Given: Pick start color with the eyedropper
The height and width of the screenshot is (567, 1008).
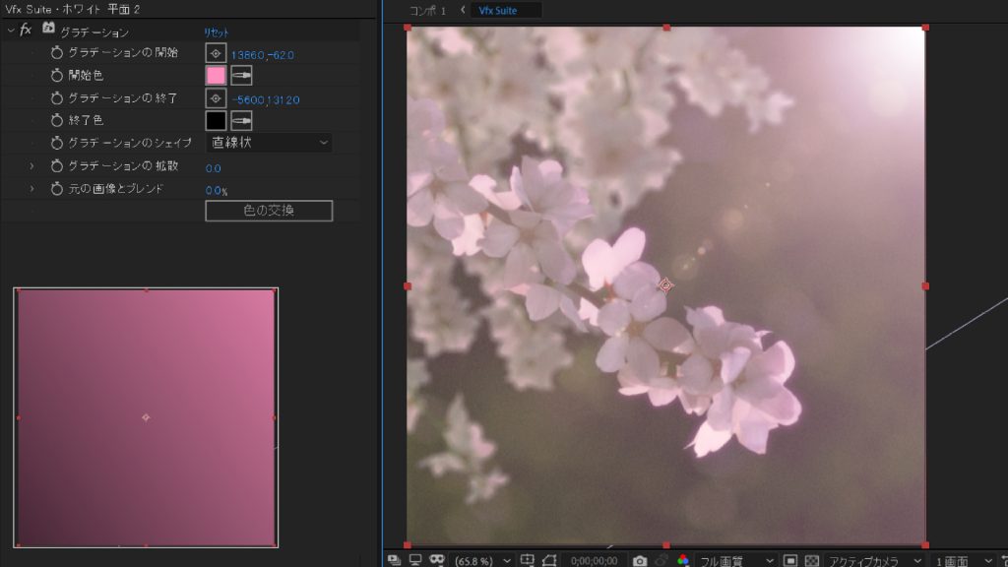Looking at the screenshot, I should (x=241, y=76).
